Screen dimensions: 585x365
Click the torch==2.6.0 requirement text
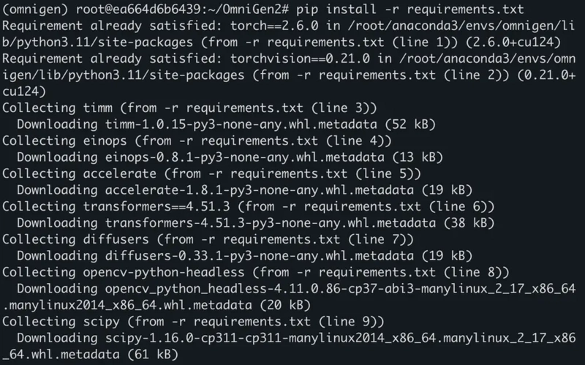click(x=274, y=26)
